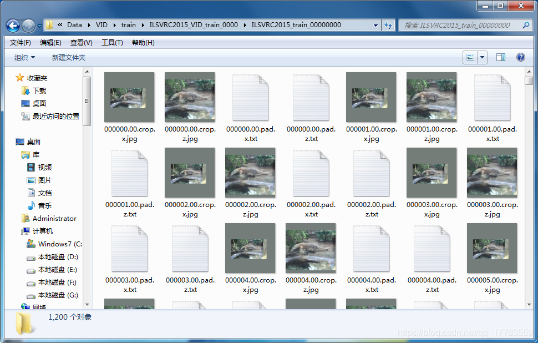Click the search magnifier icon
Screen dimensions: 538x343
point(526,25)
